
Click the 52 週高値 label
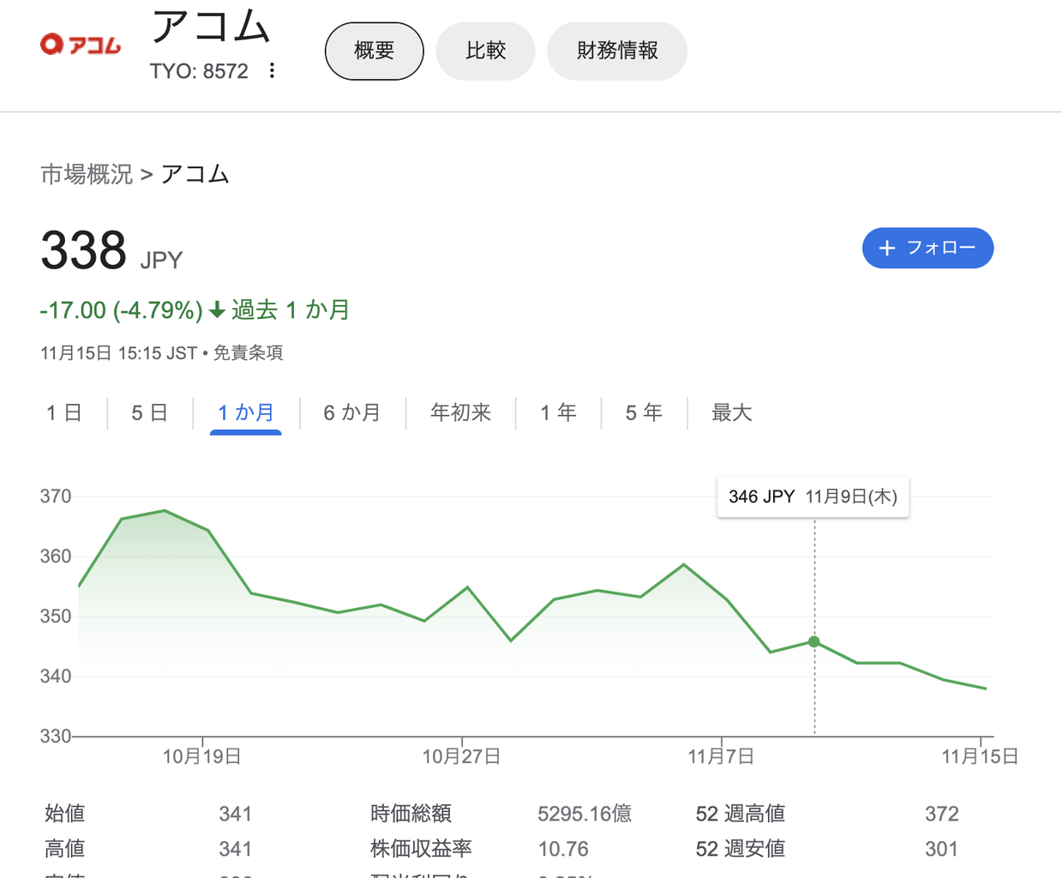(x=741, y=814)
